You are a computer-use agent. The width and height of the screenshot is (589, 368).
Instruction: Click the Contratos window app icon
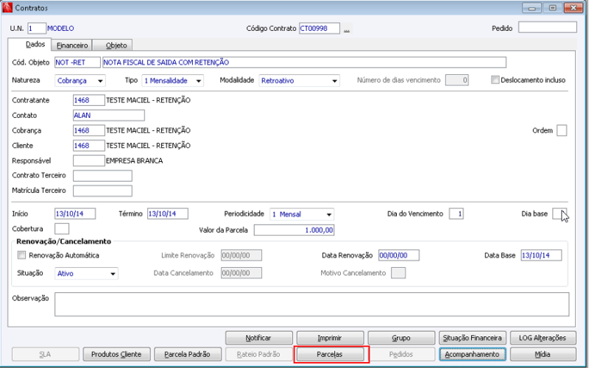point(7,7)
